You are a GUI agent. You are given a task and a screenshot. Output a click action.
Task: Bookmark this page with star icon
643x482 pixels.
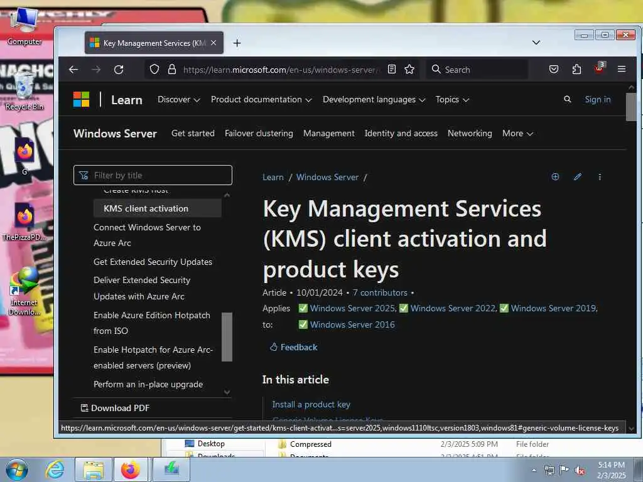click(409, 69)
